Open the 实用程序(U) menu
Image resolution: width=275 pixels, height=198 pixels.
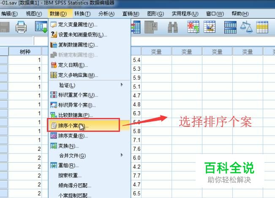point(185,13)
